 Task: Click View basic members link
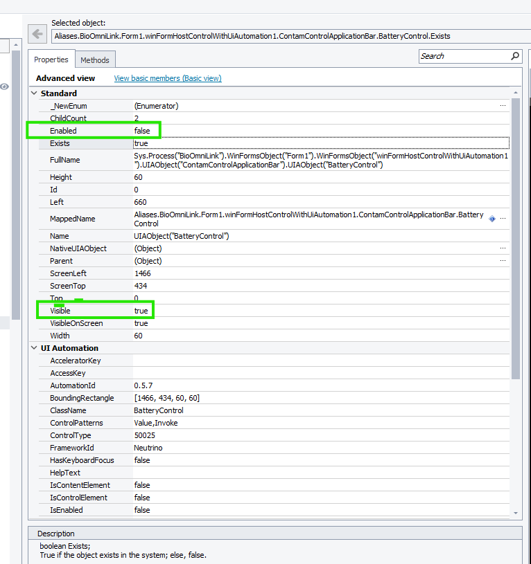[168, 78]
